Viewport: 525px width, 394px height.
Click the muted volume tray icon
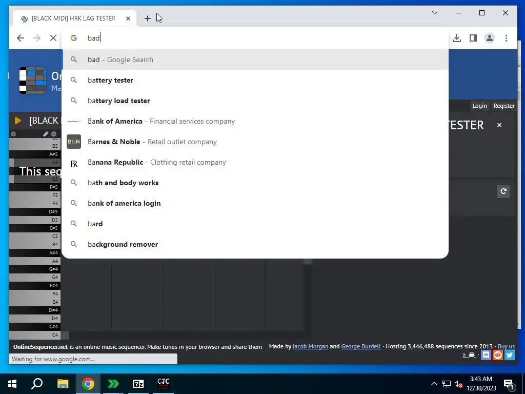pos(458,384)
